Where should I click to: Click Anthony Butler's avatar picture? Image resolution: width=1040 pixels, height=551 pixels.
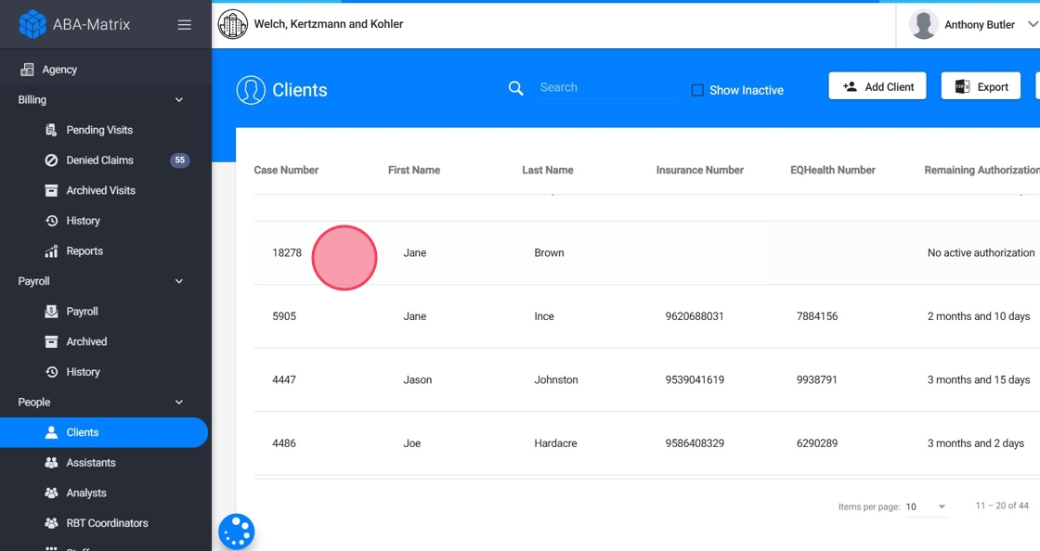(923, 24)
